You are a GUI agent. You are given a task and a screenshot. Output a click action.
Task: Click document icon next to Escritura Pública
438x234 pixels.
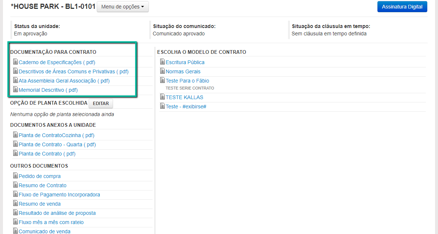pyautogui.click(x=162, y=62)
